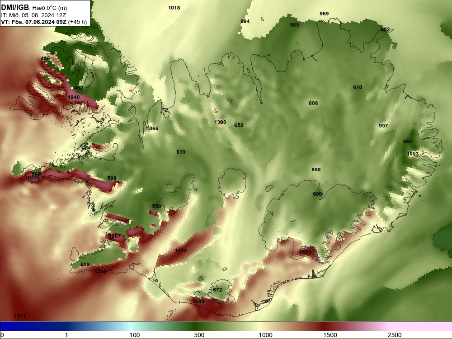
Task: Click the 1500 label on the color scale
Action: 330,335
